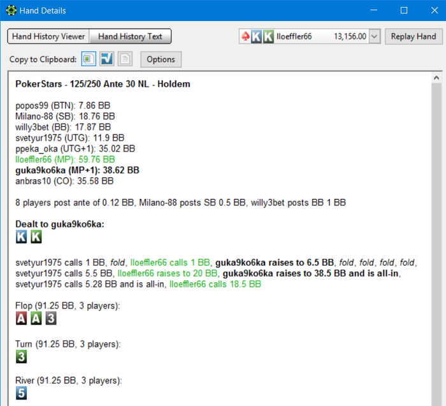
Task: Copy hand to clipboard as forum image format
Action: click(x=89, y=59)
